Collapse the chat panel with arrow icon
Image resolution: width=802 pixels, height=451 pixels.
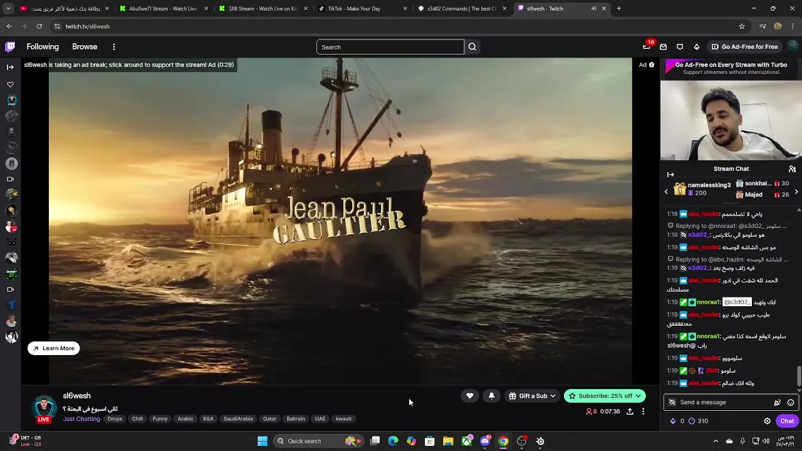[x=670, y=175]
